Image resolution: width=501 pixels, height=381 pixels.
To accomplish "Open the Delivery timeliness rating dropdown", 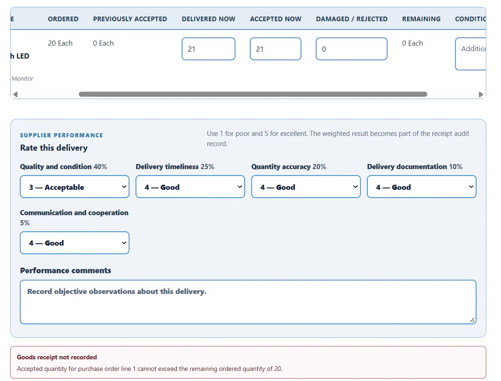I will pyautogui.click(x=190, y=187).
